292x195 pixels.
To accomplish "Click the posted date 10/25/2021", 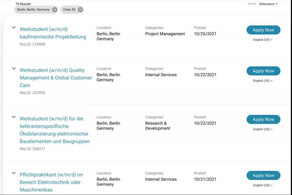I will point(205,34).
